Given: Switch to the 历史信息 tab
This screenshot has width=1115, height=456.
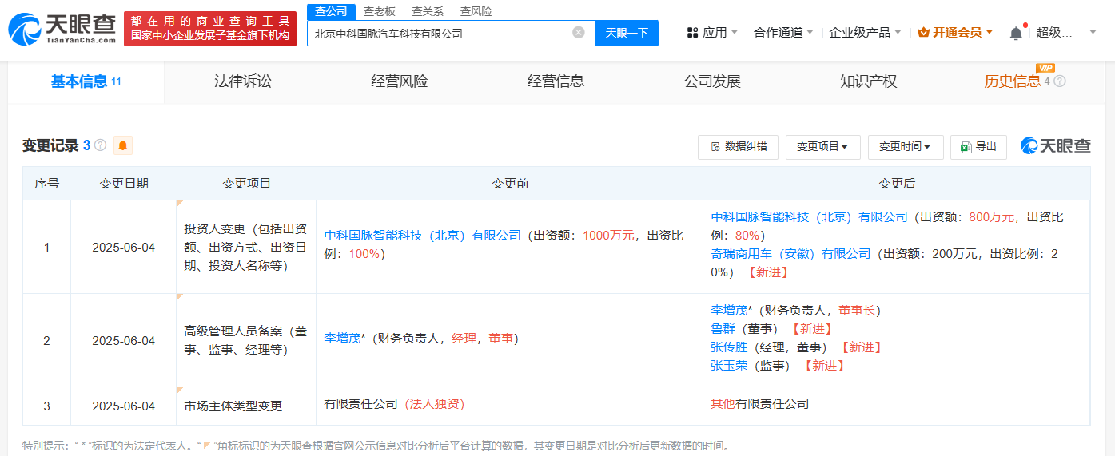Looking at the screenshot, I should pyautogui.click(x=1013, y=81).
